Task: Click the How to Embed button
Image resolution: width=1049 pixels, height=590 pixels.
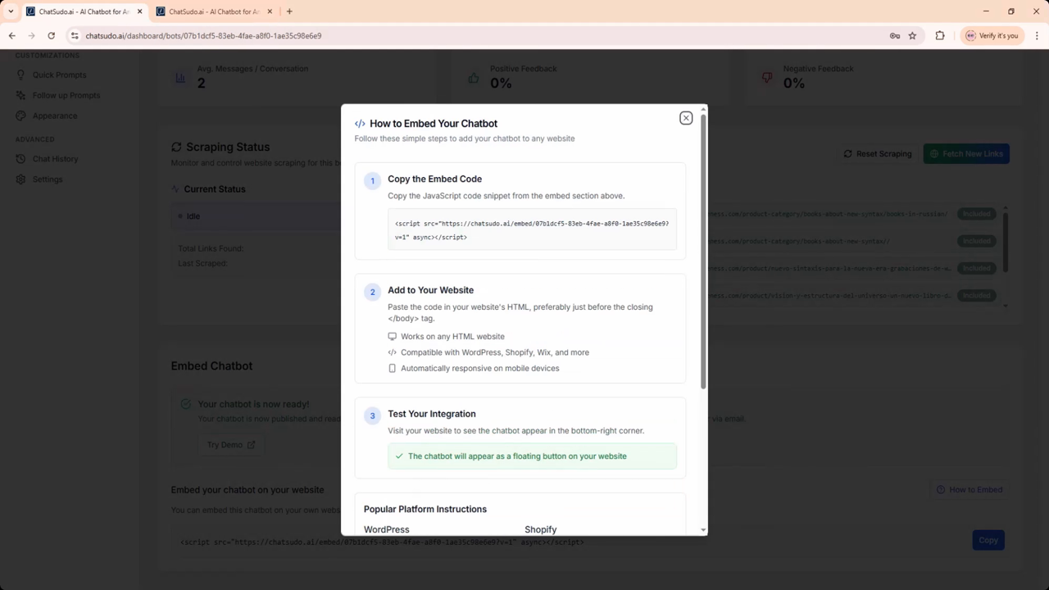Action: click(x=970, y=490)
